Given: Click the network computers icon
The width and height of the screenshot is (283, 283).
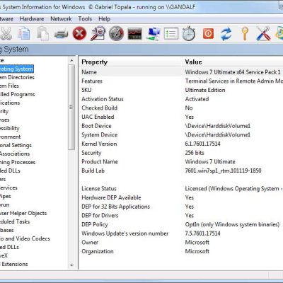Looking at the screenshot, I should pyautogui.click(x=153, y=34).
